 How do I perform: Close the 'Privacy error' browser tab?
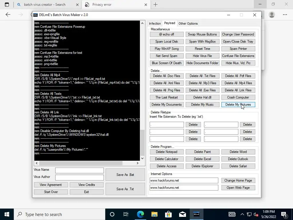(x=146, y=5)
